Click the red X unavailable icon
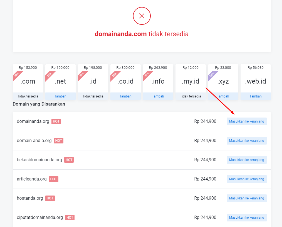 coord(142,16)
